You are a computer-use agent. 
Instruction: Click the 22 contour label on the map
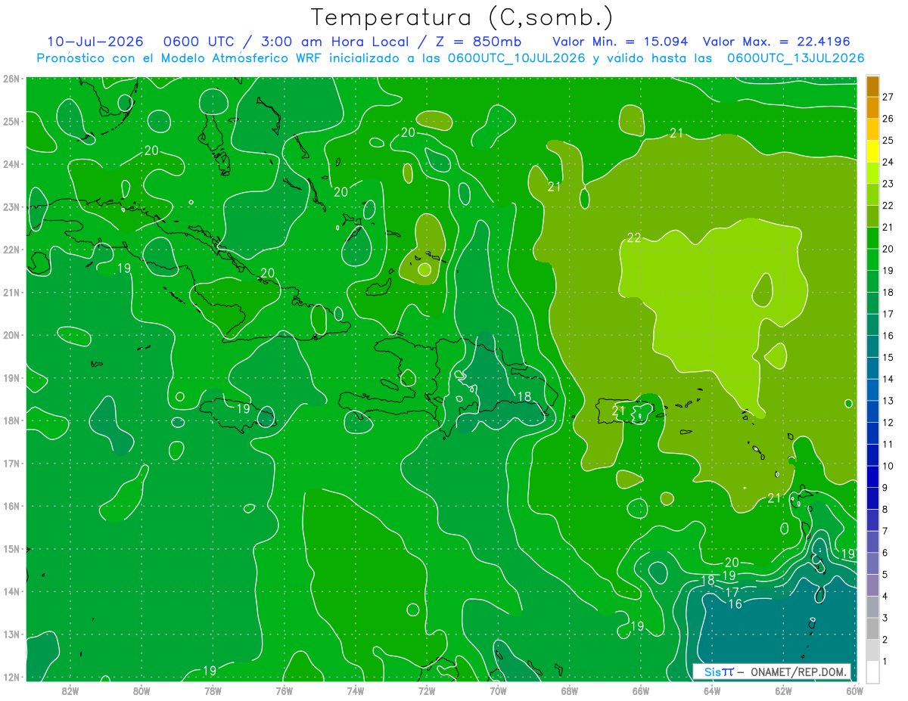tap(634, 238)
